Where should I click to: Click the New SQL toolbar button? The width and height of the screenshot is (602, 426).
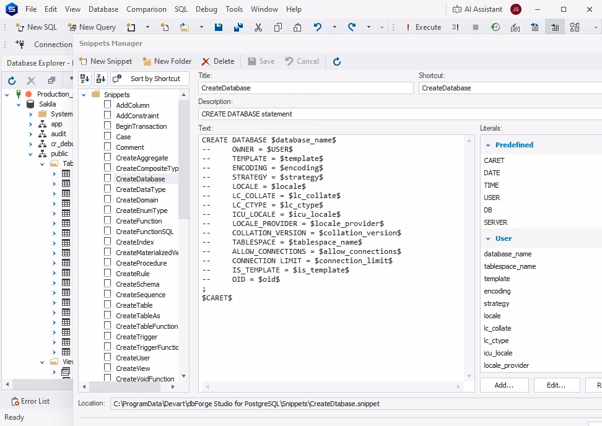click(36, 27)
